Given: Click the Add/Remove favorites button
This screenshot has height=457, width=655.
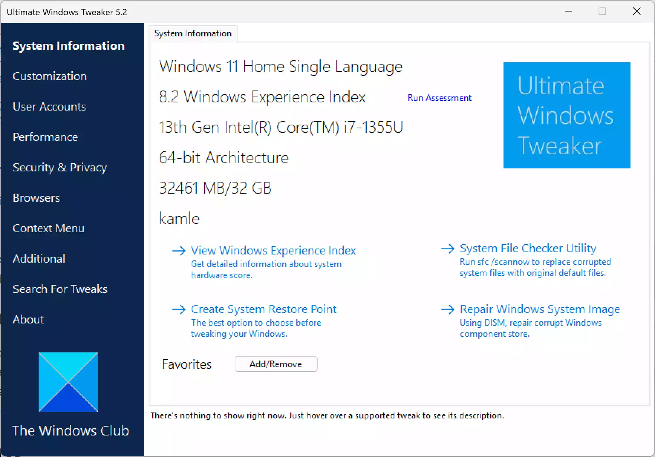Looking at the screenshot, I should 276,364.
